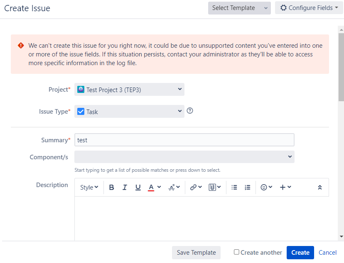Viewport: 344px width, 263px height.
Task: Collapse the editor toolbar with double chevron
Action: (319, 188)
